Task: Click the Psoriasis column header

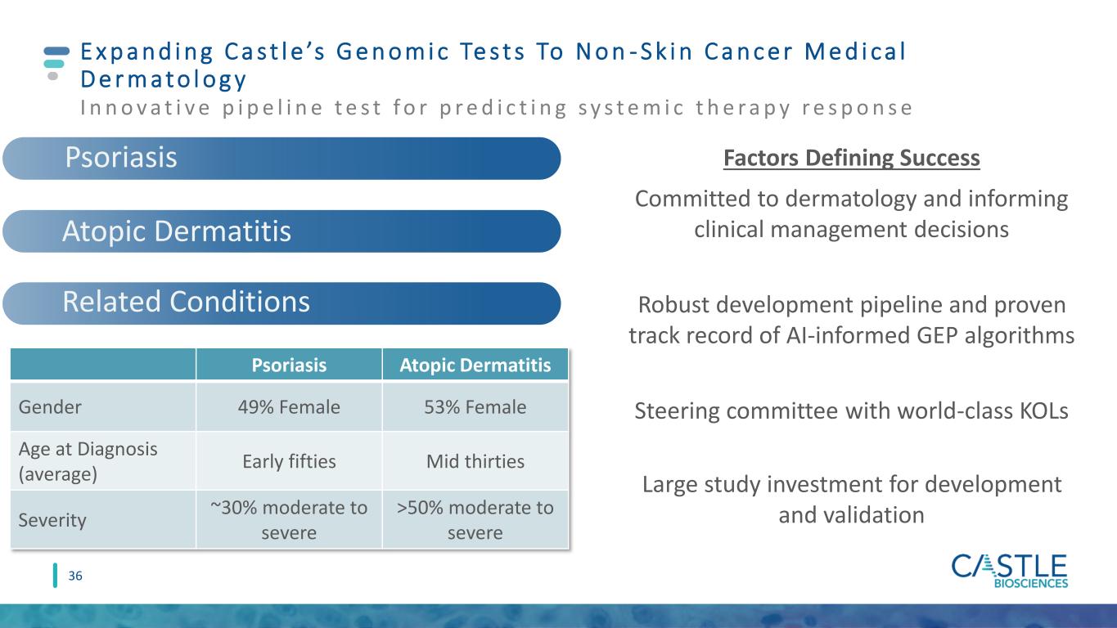Action: tap(289, 366)
